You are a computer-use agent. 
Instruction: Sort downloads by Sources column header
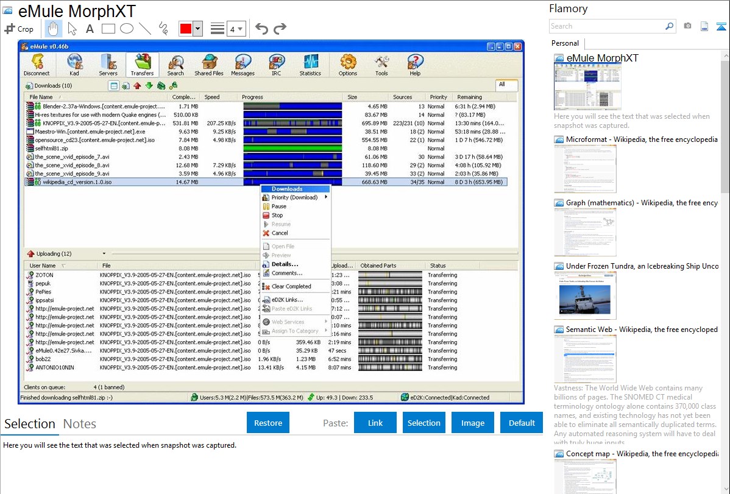pos(402,97)
